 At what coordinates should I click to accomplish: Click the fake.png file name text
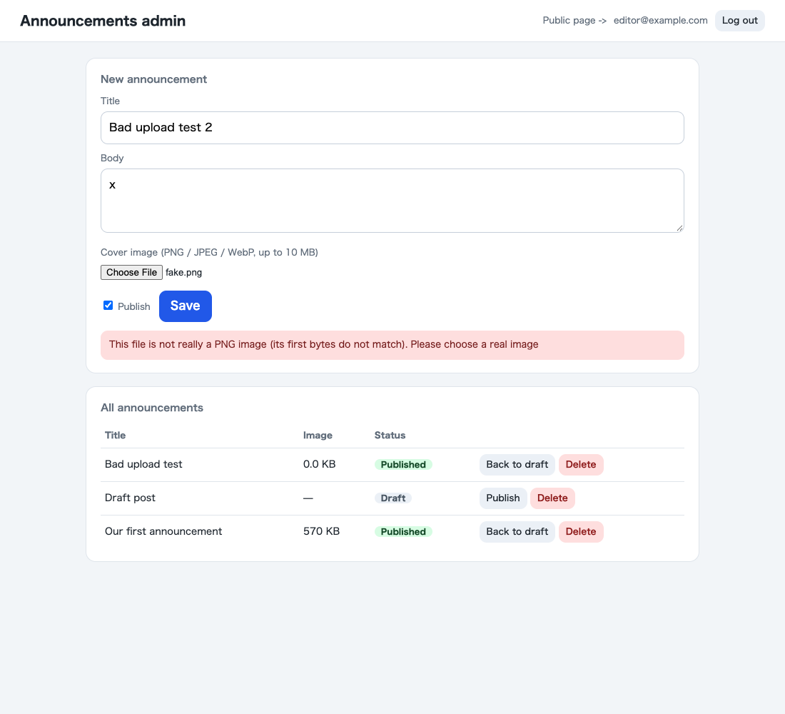point(183,273)
